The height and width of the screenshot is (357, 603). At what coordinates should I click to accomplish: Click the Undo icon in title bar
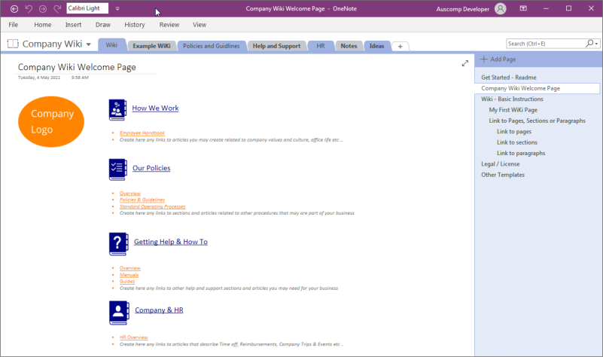point(29,9)
